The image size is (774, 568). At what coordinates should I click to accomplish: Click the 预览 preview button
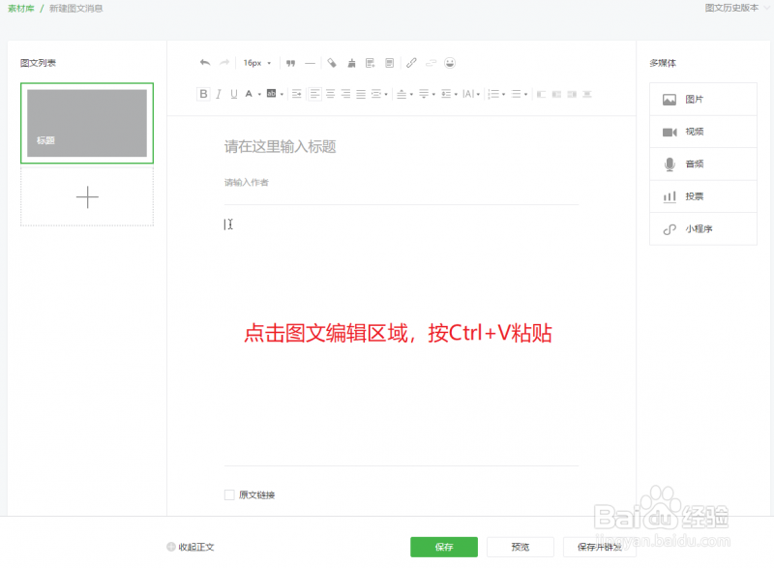point(521,547)
